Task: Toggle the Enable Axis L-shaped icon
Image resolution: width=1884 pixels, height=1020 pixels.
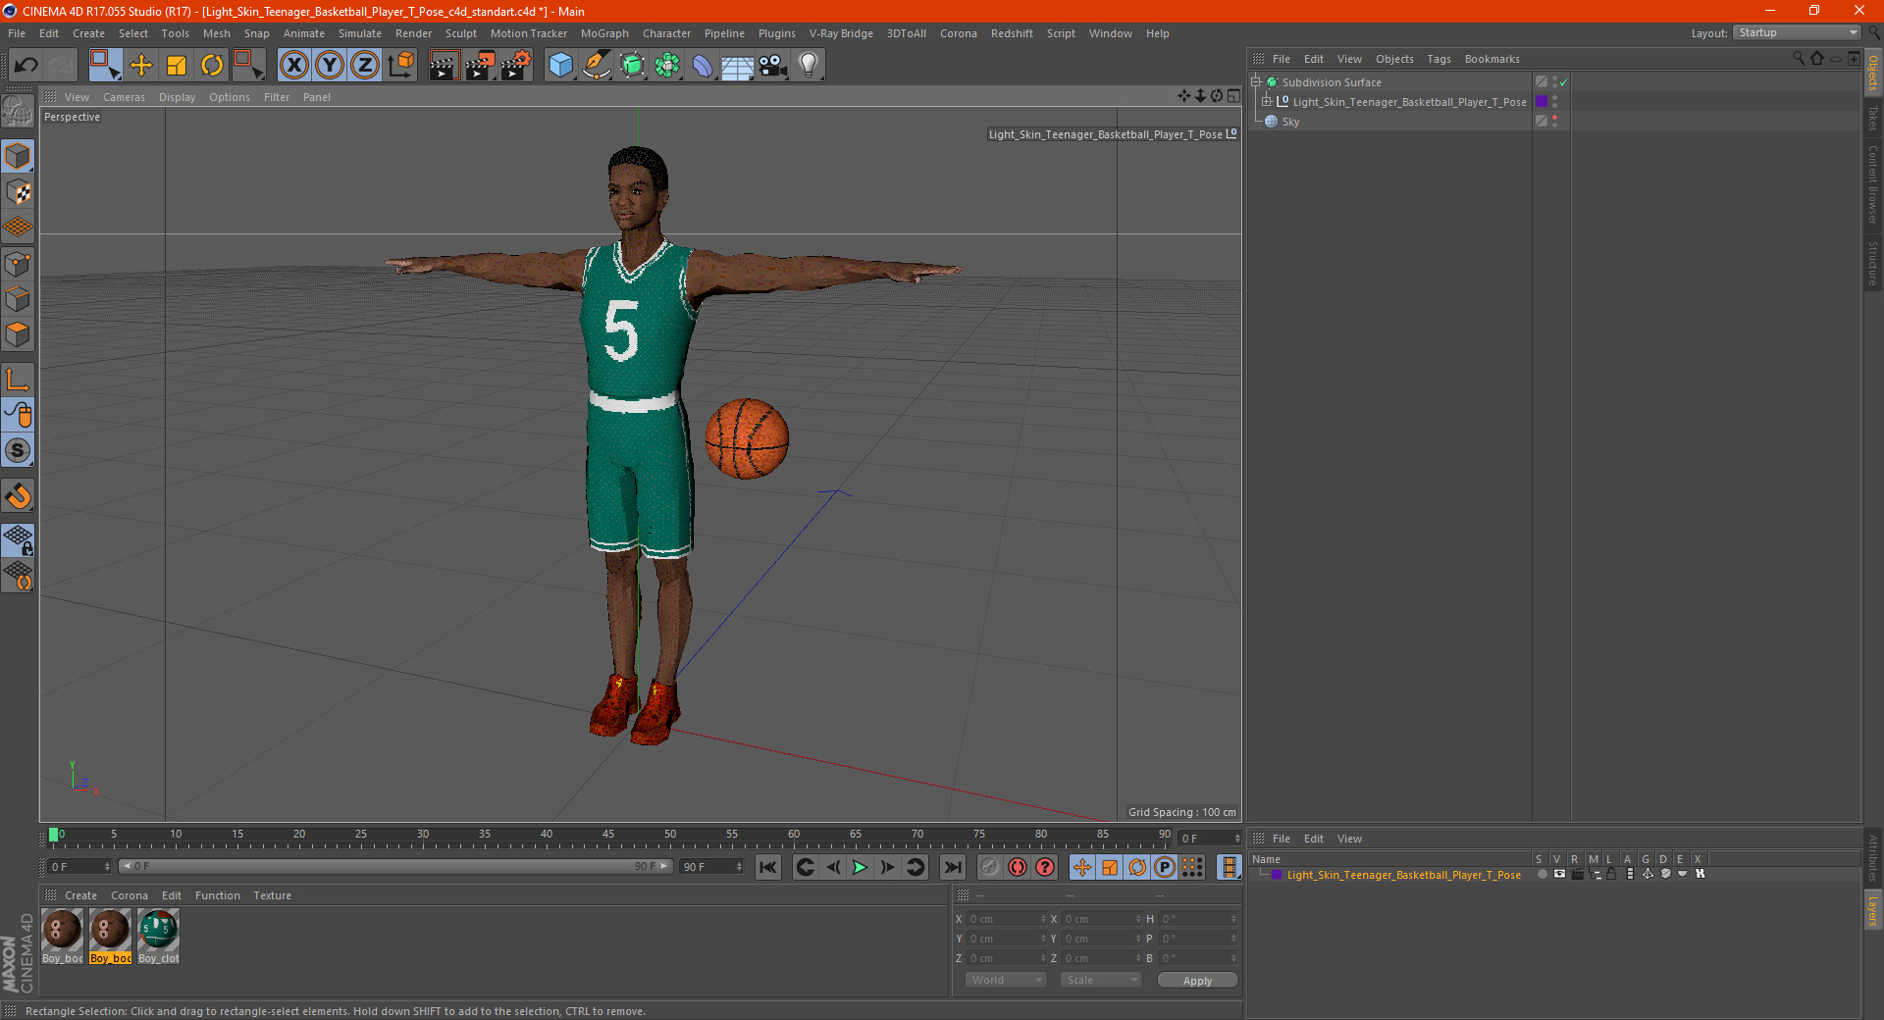Action: 18,380
